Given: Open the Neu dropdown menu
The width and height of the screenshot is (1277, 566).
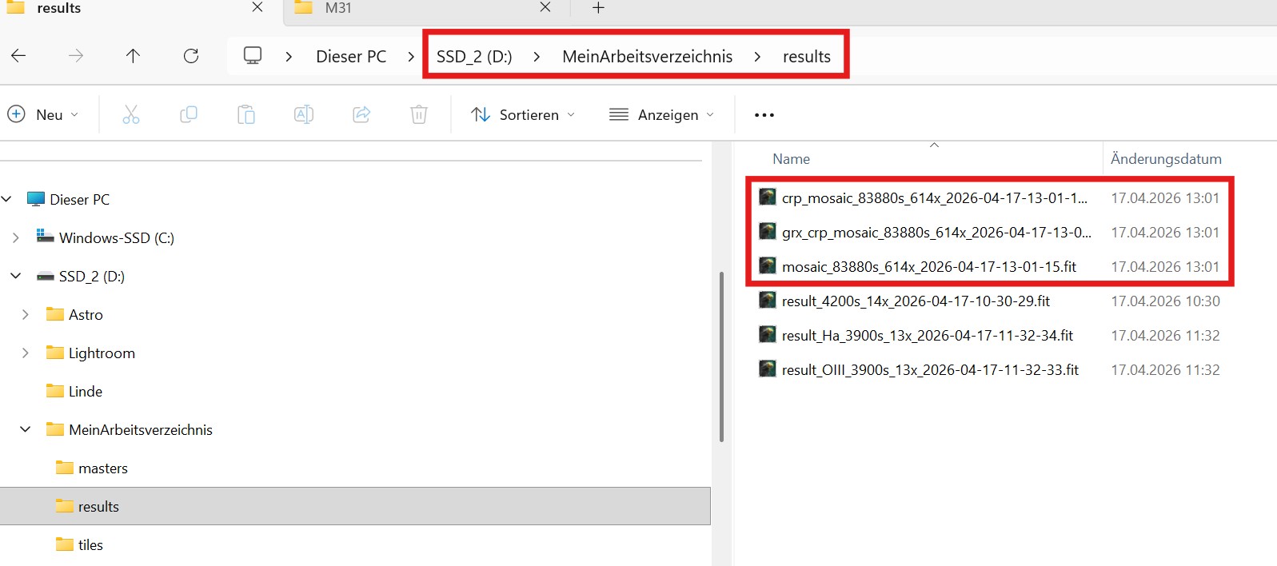Looking at the screenshot, I should pyautogui.click(x=44, y=115).
